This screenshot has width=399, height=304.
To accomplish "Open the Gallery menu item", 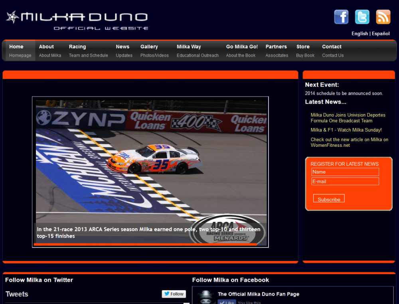I will (x=154, y=51).
